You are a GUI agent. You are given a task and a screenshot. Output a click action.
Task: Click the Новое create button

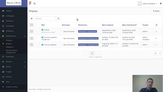156,11
